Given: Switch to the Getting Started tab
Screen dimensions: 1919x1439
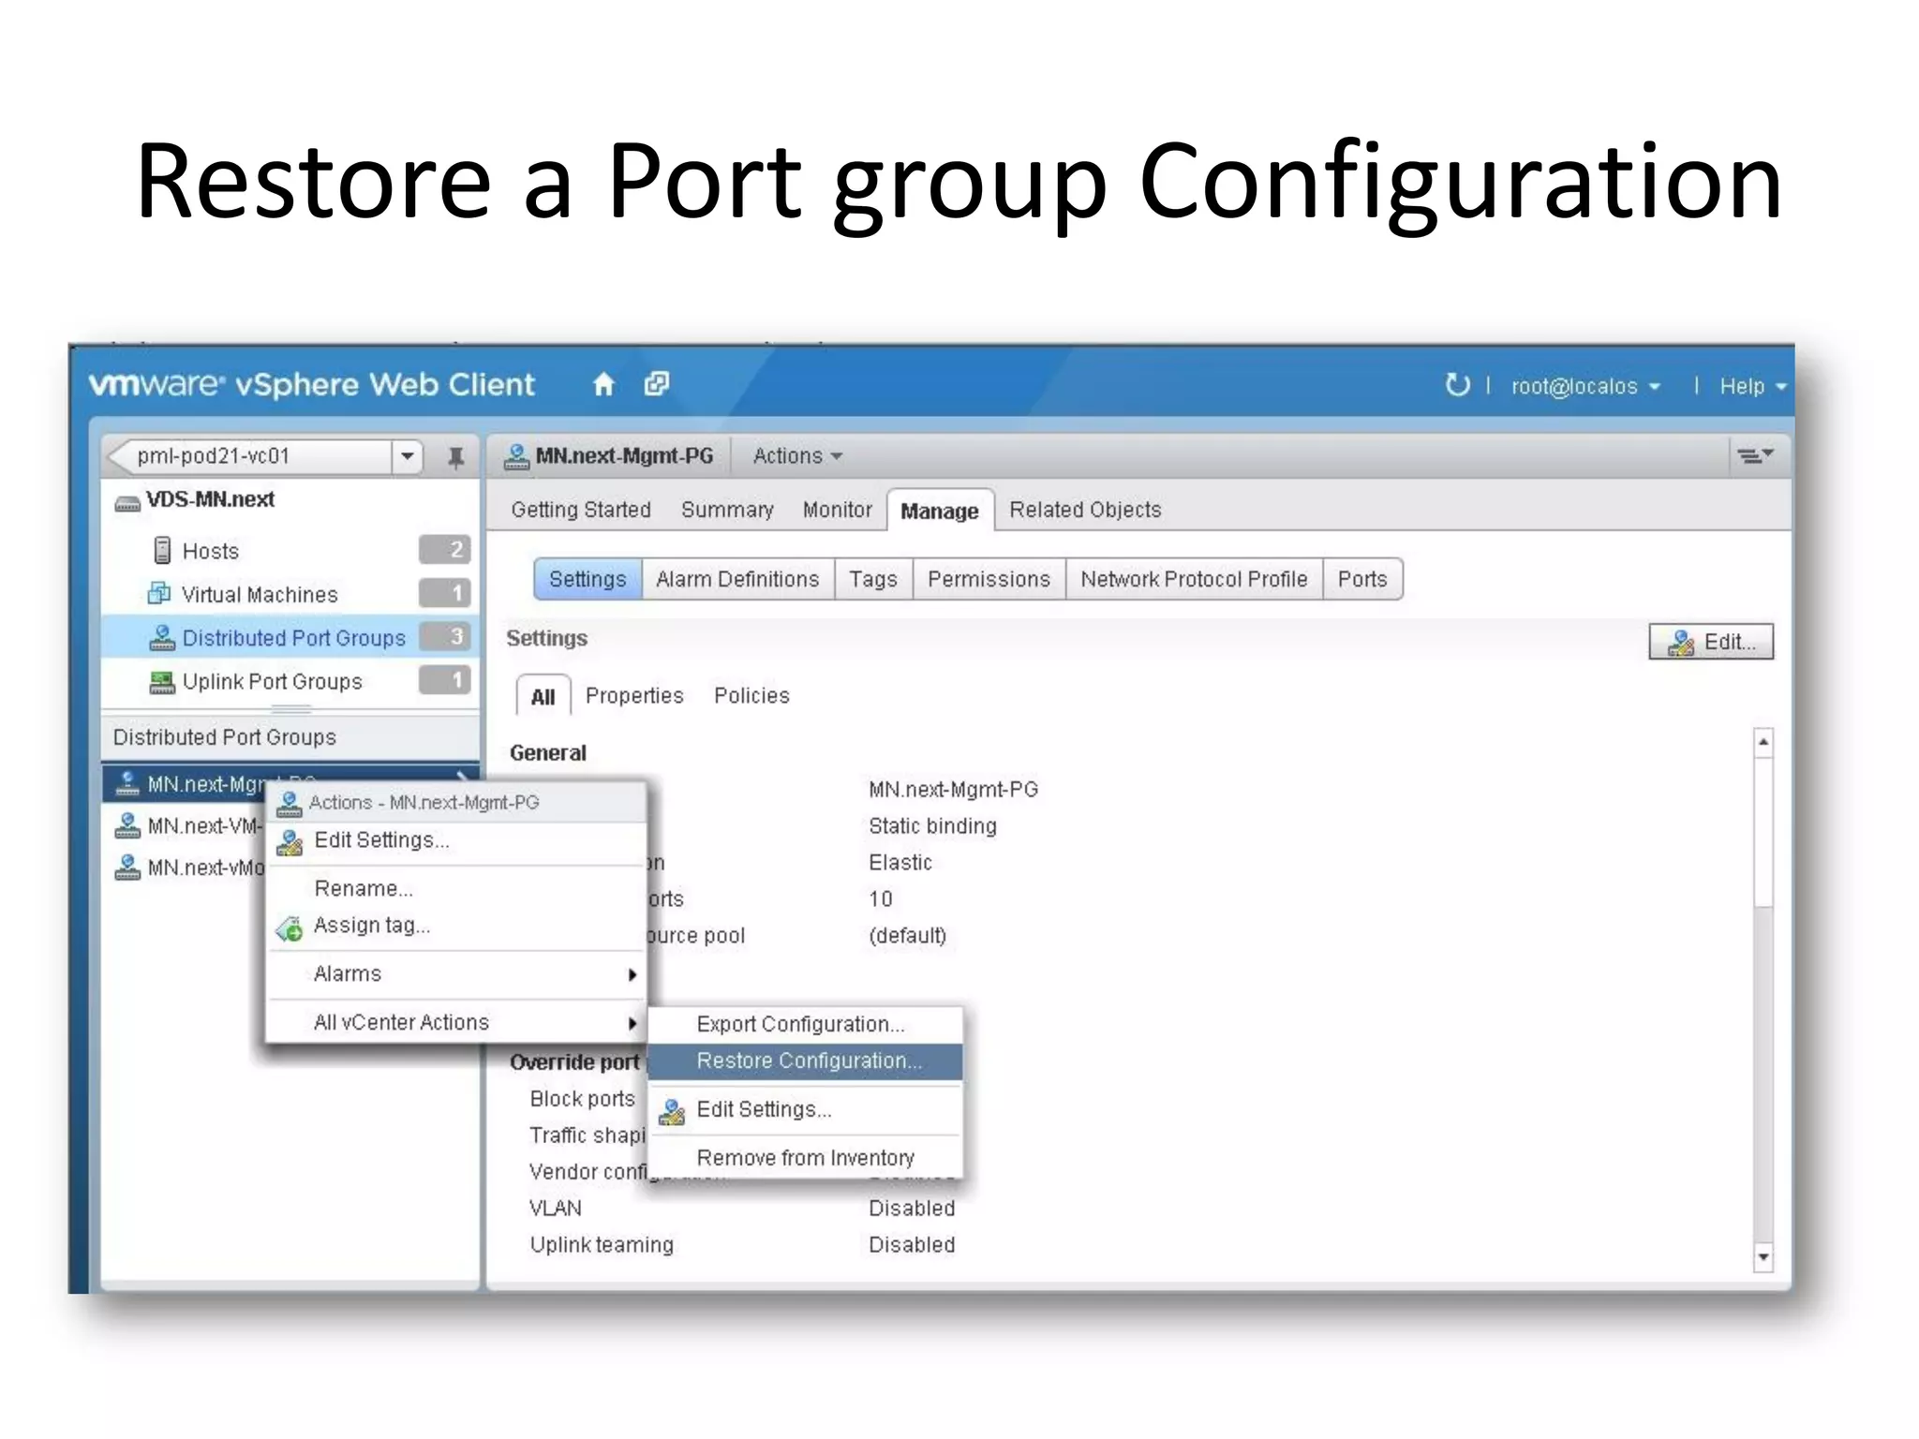Looking at the screenshot, I should tap(581, 510).
